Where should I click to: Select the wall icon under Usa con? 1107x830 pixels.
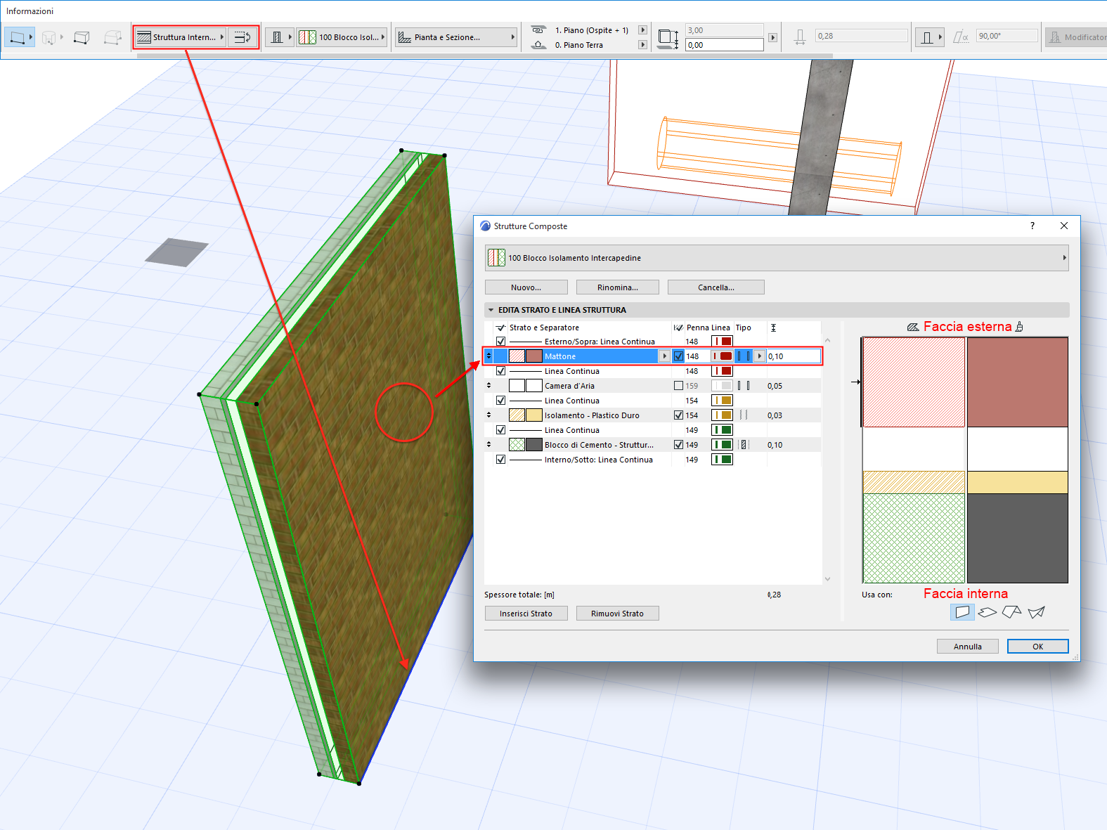pos(962,612)
